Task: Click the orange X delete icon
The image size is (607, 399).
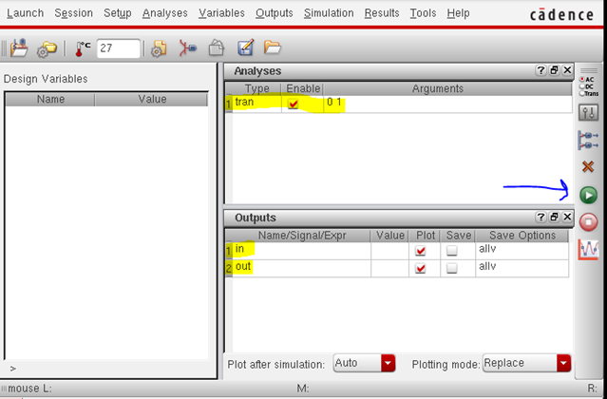Action: click(588, 167)
